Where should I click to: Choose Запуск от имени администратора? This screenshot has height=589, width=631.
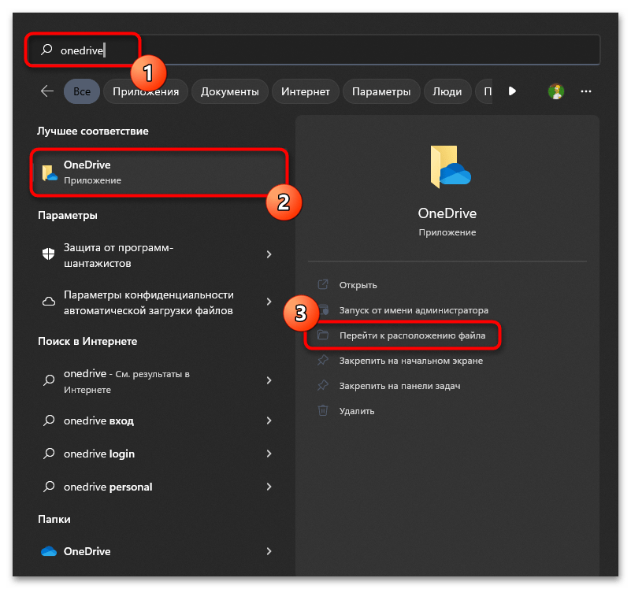pyautogui.click(x=414, y=310)
